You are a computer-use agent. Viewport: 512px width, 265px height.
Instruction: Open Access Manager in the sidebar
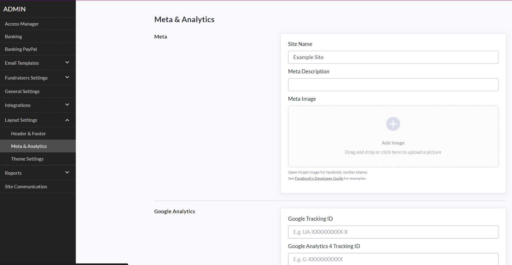point(22,24)
